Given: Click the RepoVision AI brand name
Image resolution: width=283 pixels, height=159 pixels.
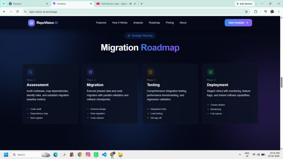Looking at the screenshot, I should click(x=47, y=23).
